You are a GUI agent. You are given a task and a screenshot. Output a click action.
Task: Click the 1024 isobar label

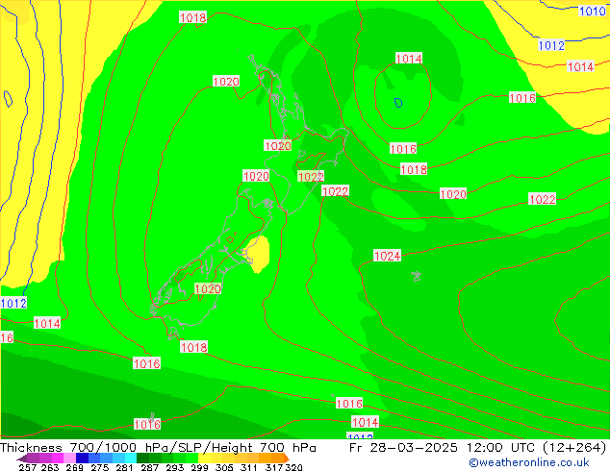click(x=387, y=256)
